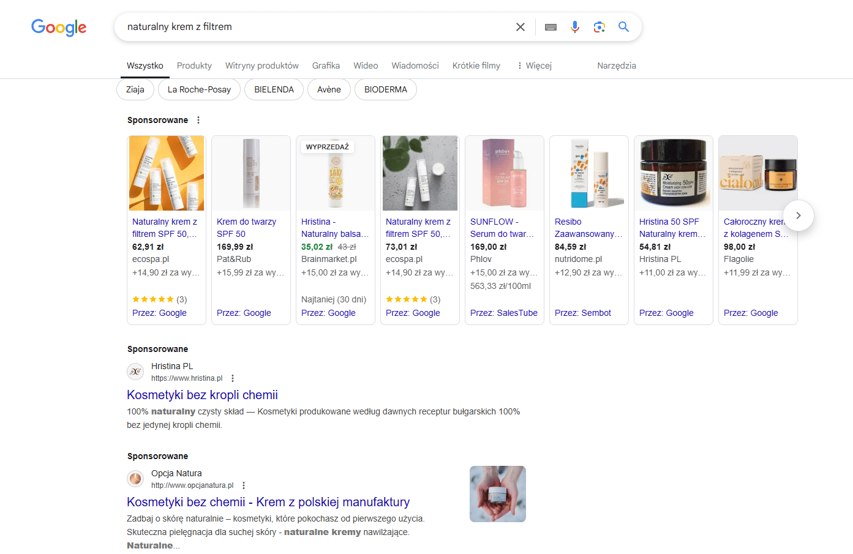
Task: Click Przez: SalesTube link
Action: [x=504, y=313]
